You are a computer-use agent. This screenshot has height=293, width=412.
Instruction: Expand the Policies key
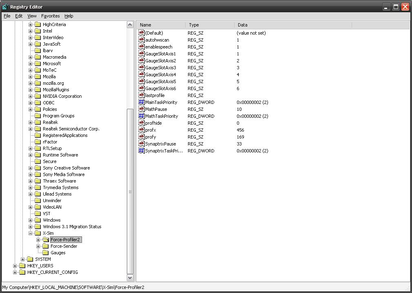click(x=31, y=109)
